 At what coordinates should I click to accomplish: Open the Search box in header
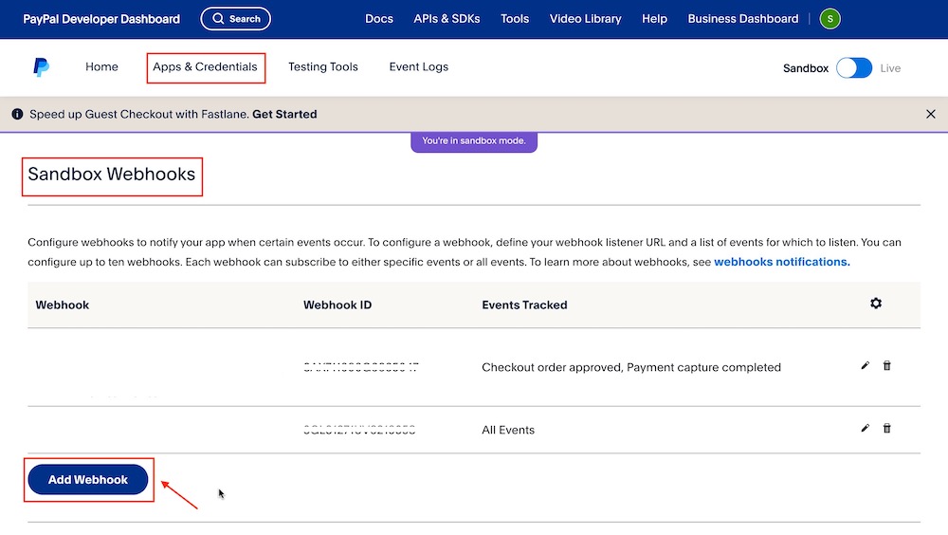click(x=236, y=19)
